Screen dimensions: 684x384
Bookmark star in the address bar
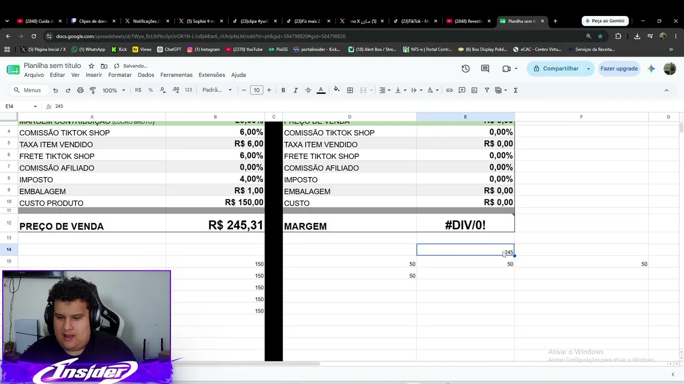(x=600, y=36)
